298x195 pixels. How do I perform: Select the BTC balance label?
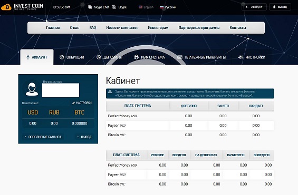(79, 112)
